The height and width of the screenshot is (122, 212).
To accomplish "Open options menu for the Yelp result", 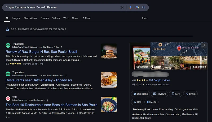I will pos(47,100).
